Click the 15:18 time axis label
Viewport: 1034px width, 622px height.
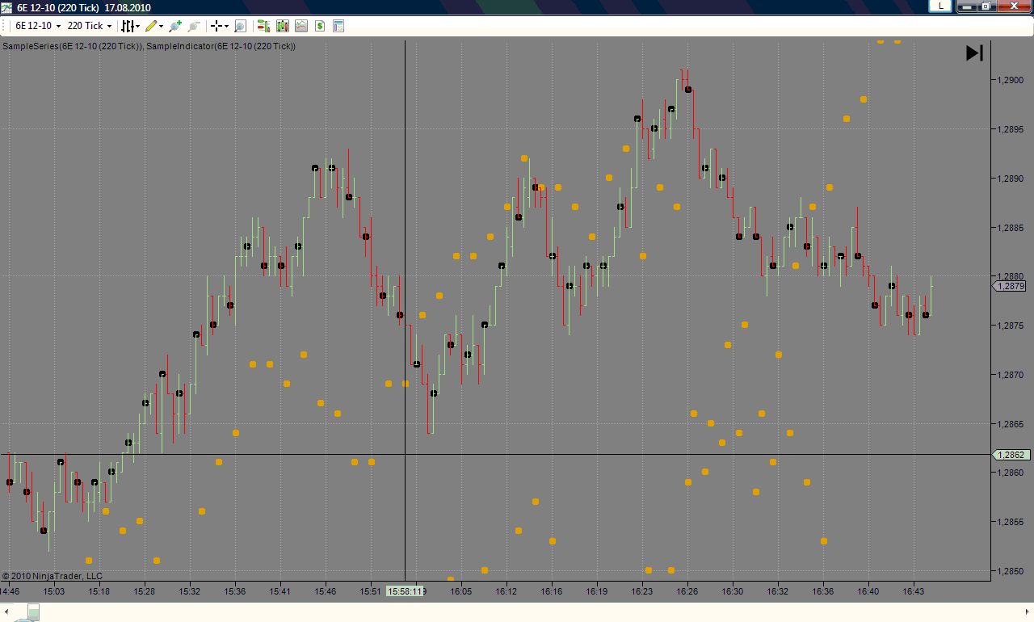click(99, 591)
